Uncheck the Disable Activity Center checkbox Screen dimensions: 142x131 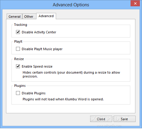18,32
